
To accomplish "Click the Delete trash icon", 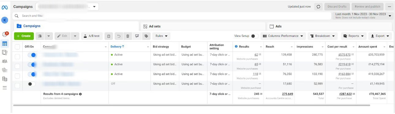I will 128,36.
